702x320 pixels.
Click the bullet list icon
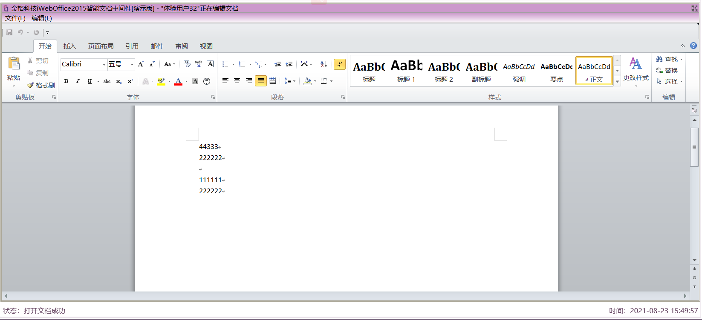225,64
